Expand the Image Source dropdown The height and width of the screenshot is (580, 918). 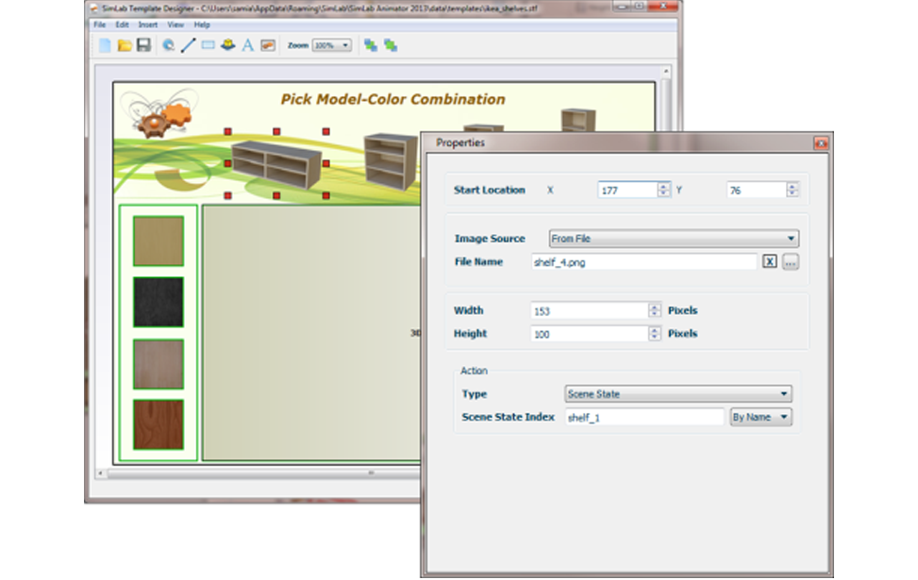(674, 240)
